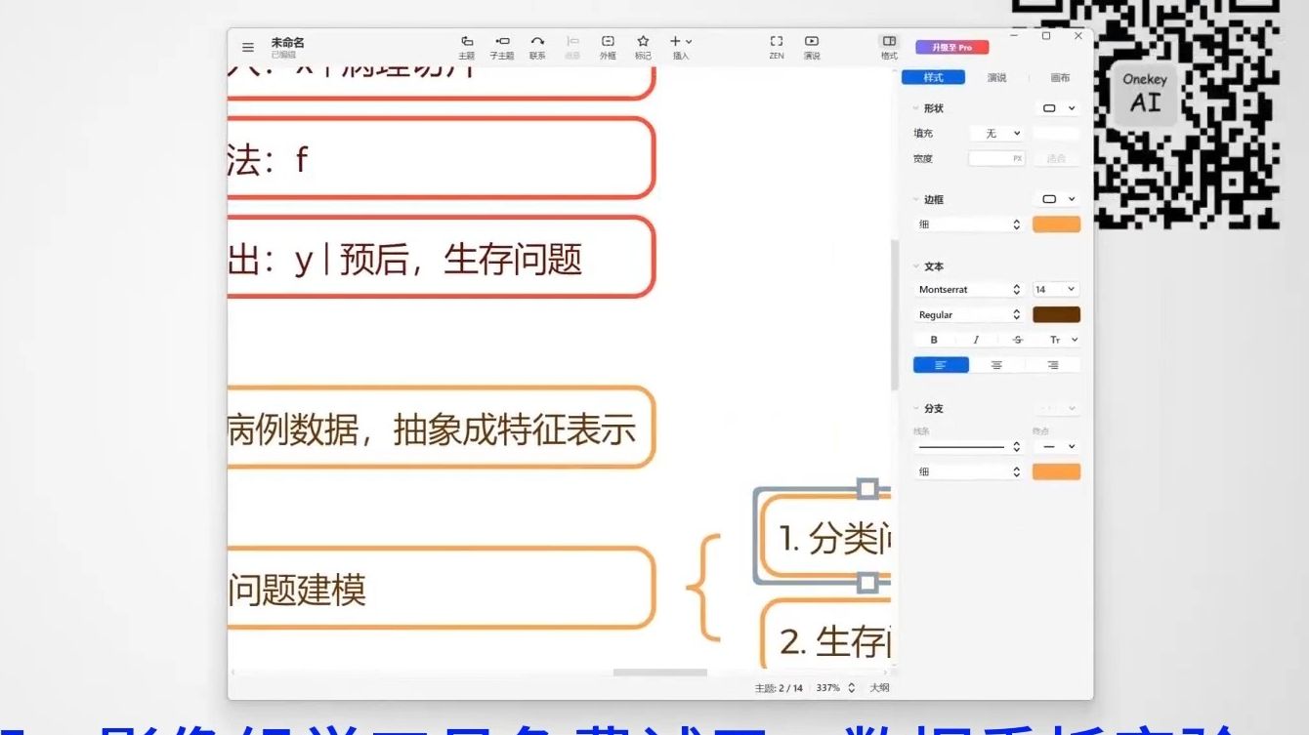Start 演说 presentation mode
Image resolution: width=1309 pixels, height=735 pixels.
811,47
